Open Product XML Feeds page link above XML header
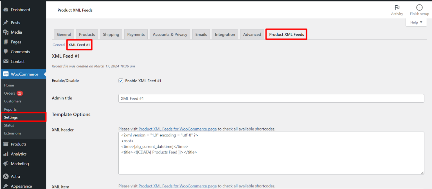432x189 pixels. (x=177, y=129)
